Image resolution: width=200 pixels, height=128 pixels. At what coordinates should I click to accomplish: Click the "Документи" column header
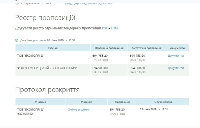pos(177,48)
